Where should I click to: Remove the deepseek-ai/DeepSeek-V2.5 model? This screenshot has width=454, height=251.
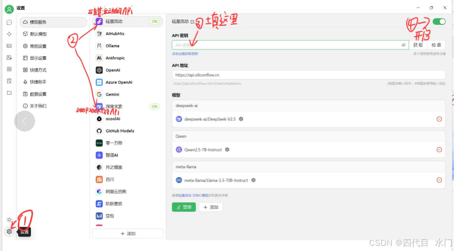point(439,119)
